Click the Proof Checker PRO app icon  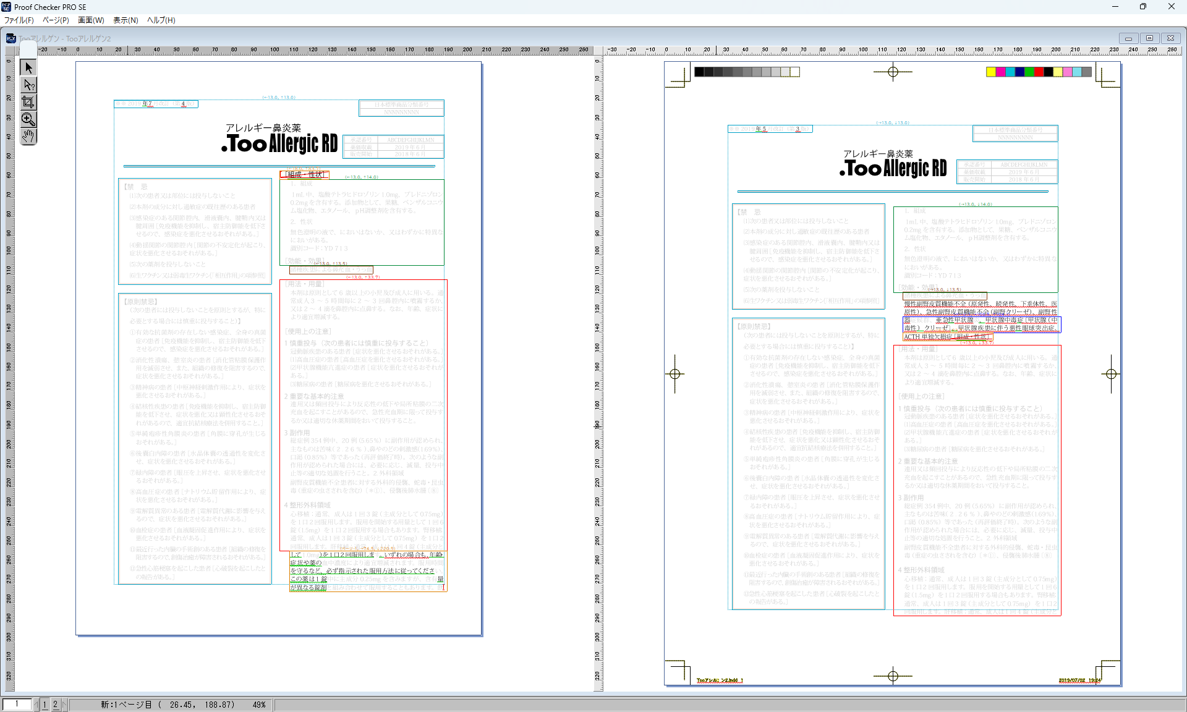[x=6, y=7]
